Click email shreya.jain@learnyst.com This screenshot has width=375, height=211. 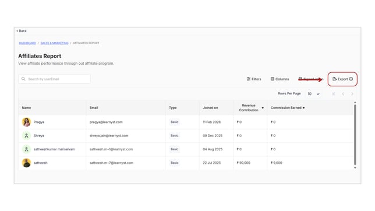pos(109,136)
